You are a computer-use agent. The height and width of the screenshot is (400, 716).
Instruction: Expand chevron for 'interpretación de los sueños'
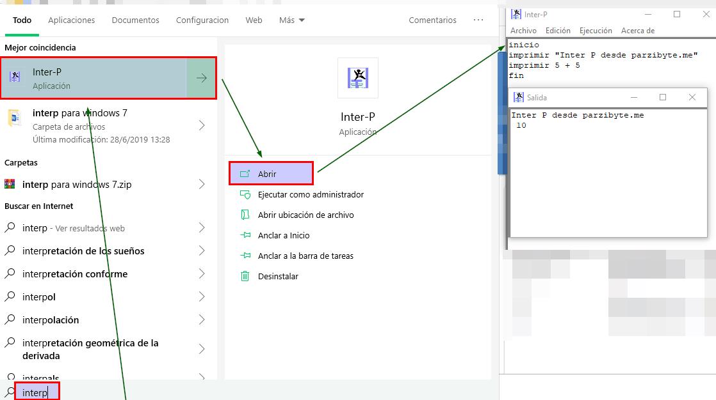tap(202, 250)
